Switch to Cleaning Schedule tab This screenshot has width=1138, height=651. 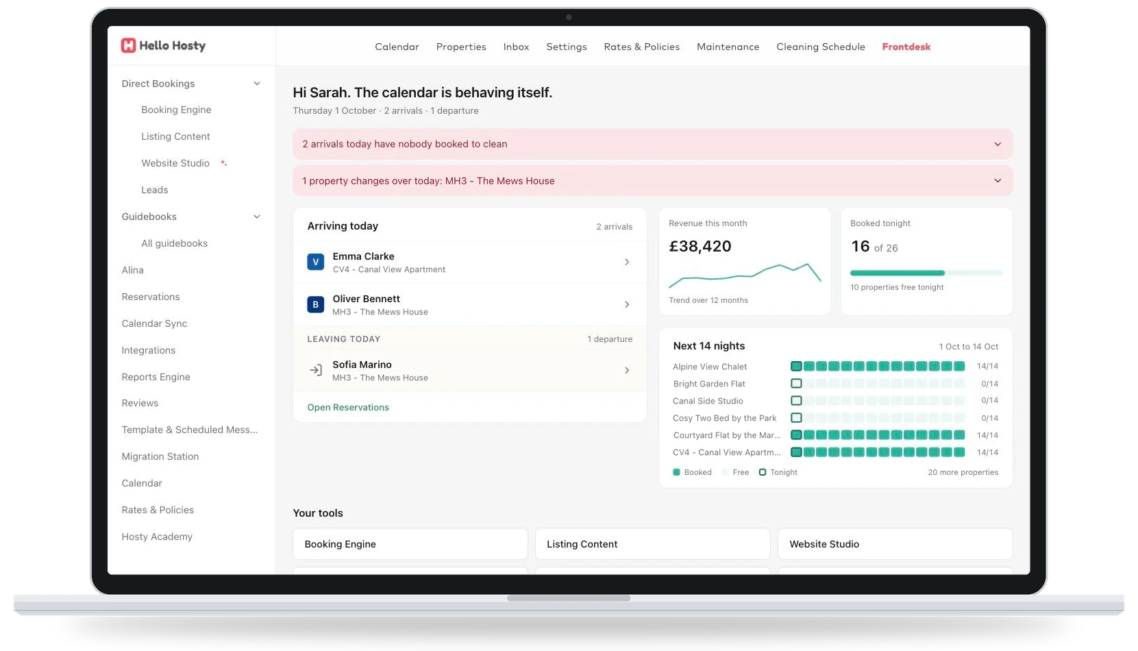pyautogui.click(x=821, y=47)
